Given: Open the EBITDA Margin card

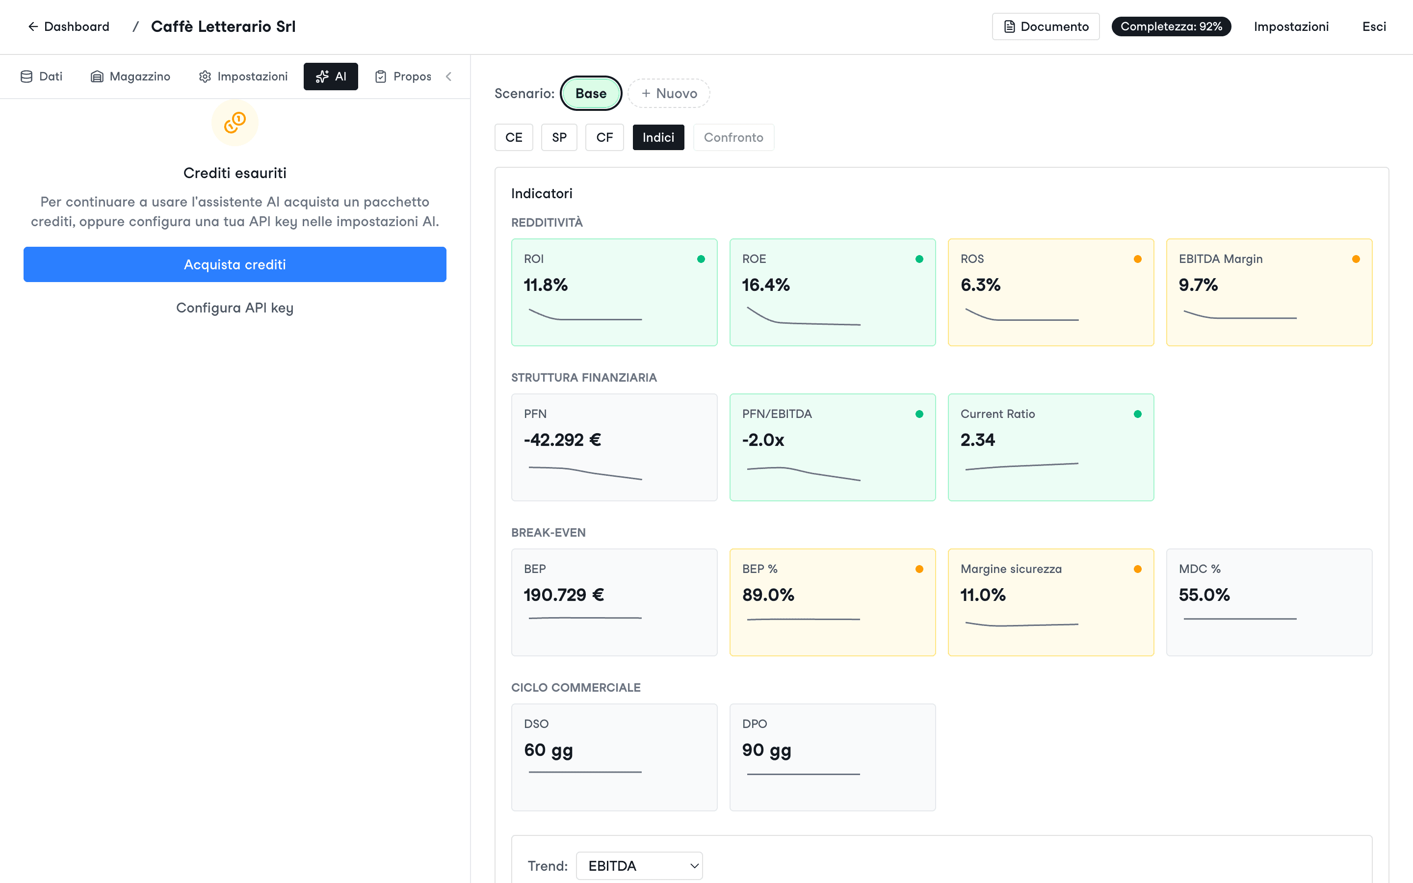Looking at the screenshot, I should tap(1269, 292).
